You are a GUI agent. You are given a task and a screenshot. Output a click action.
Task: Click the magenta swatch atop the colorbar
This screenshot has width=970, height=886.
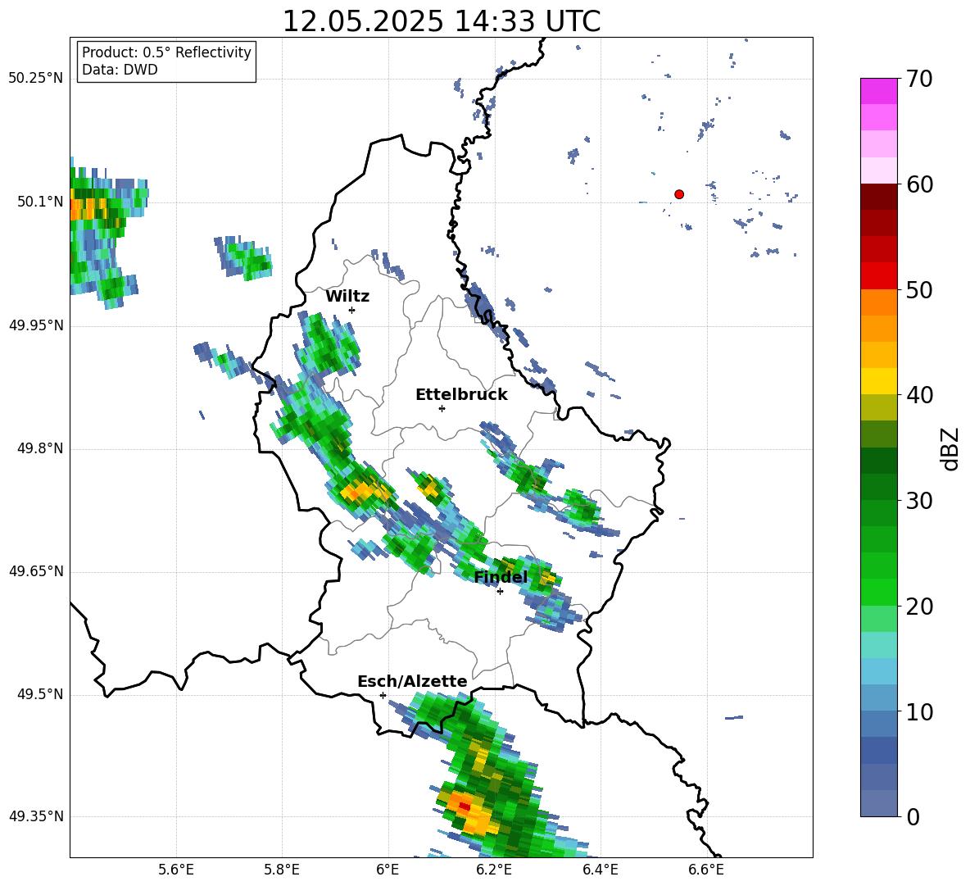878,91
